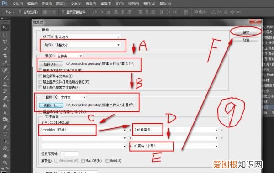Select the Healing Brush tool
Image resolution: width=274 pixels, height=173 pixels.
(5, 70)
